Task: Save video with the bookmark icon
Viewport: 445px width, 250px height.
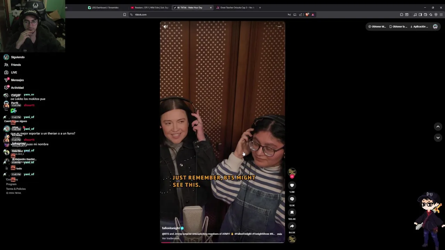Action: (x=292, y=212)
